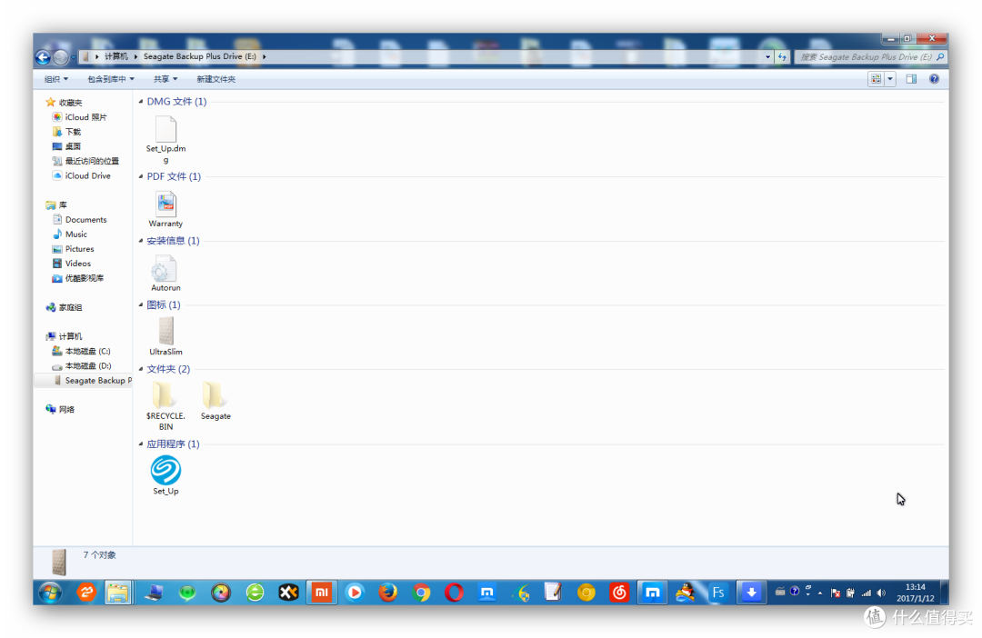982x638 pixels.
Task: Open the Pictures library
Action: pos(74,248)
